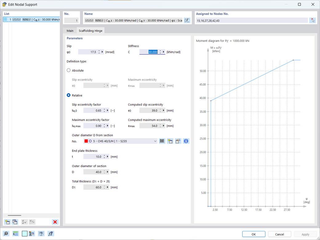Open the help dialog

point(6,234)
